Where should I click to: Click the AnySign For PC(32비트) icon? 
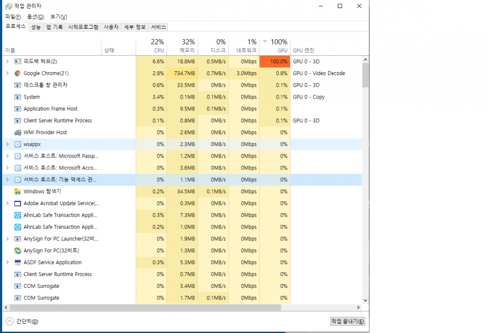(18, 251)
